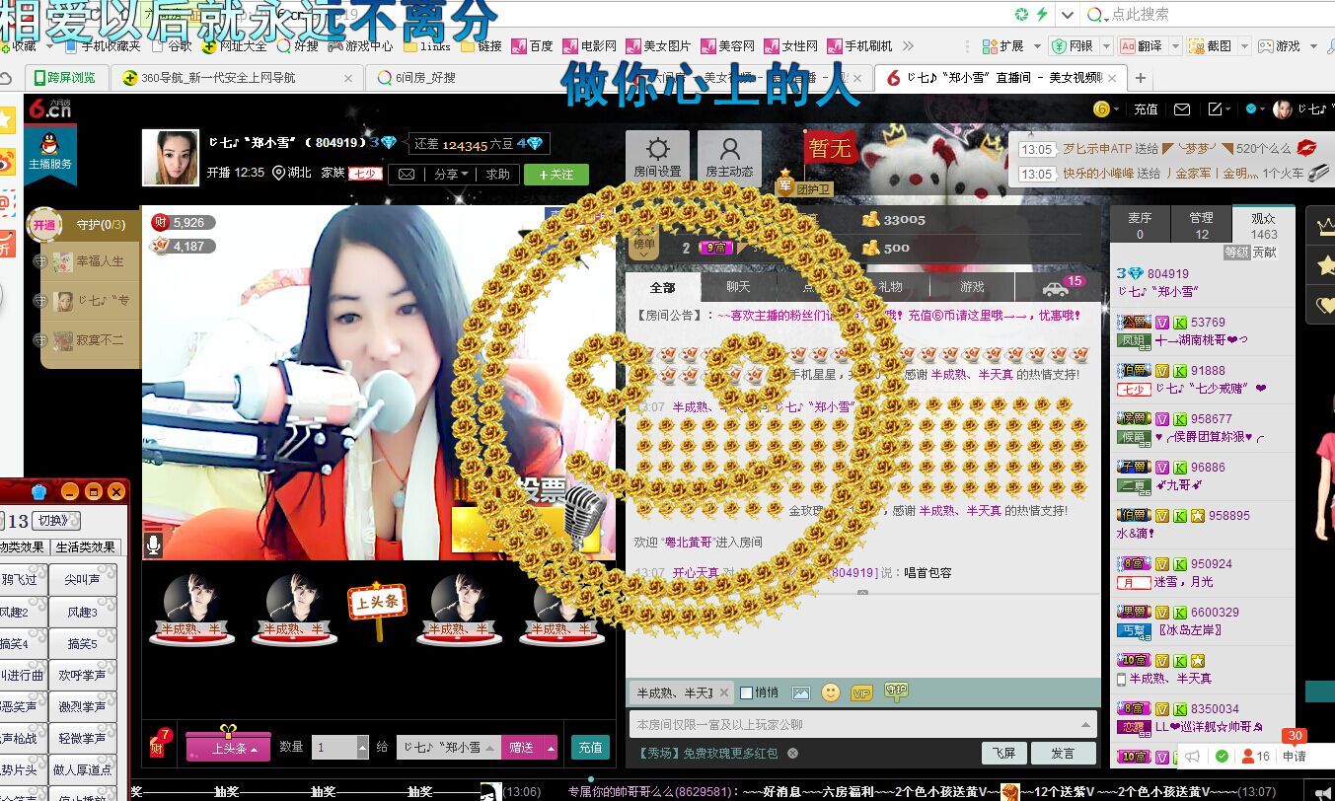Viewport: 1335px width, 801px height.
Task: Open the gift recipient dropdown 郑小雪
Action: click(x=448, y=747)
